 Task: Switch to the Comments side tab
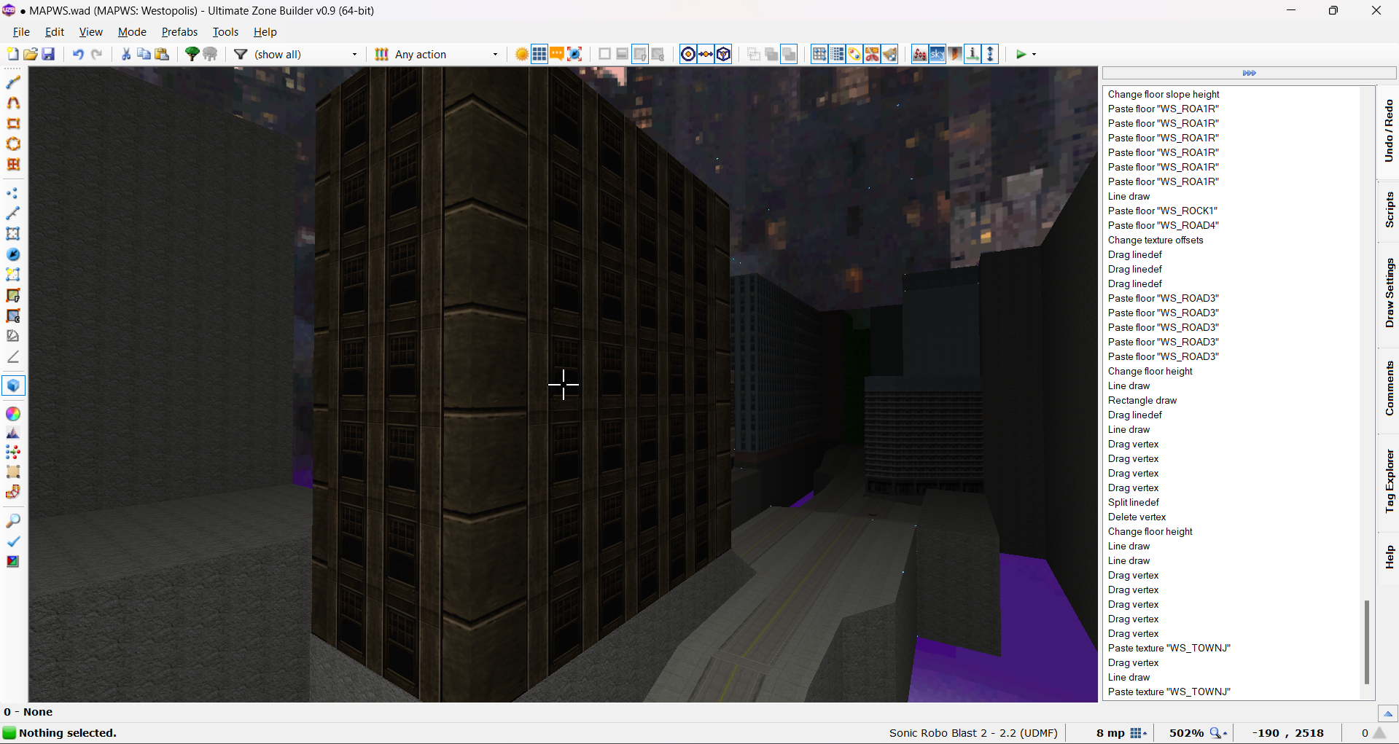coord(1389,388)
